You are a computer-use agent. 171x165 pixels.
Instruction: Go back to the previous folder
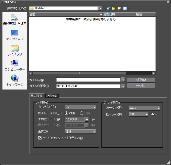[108, 8]
